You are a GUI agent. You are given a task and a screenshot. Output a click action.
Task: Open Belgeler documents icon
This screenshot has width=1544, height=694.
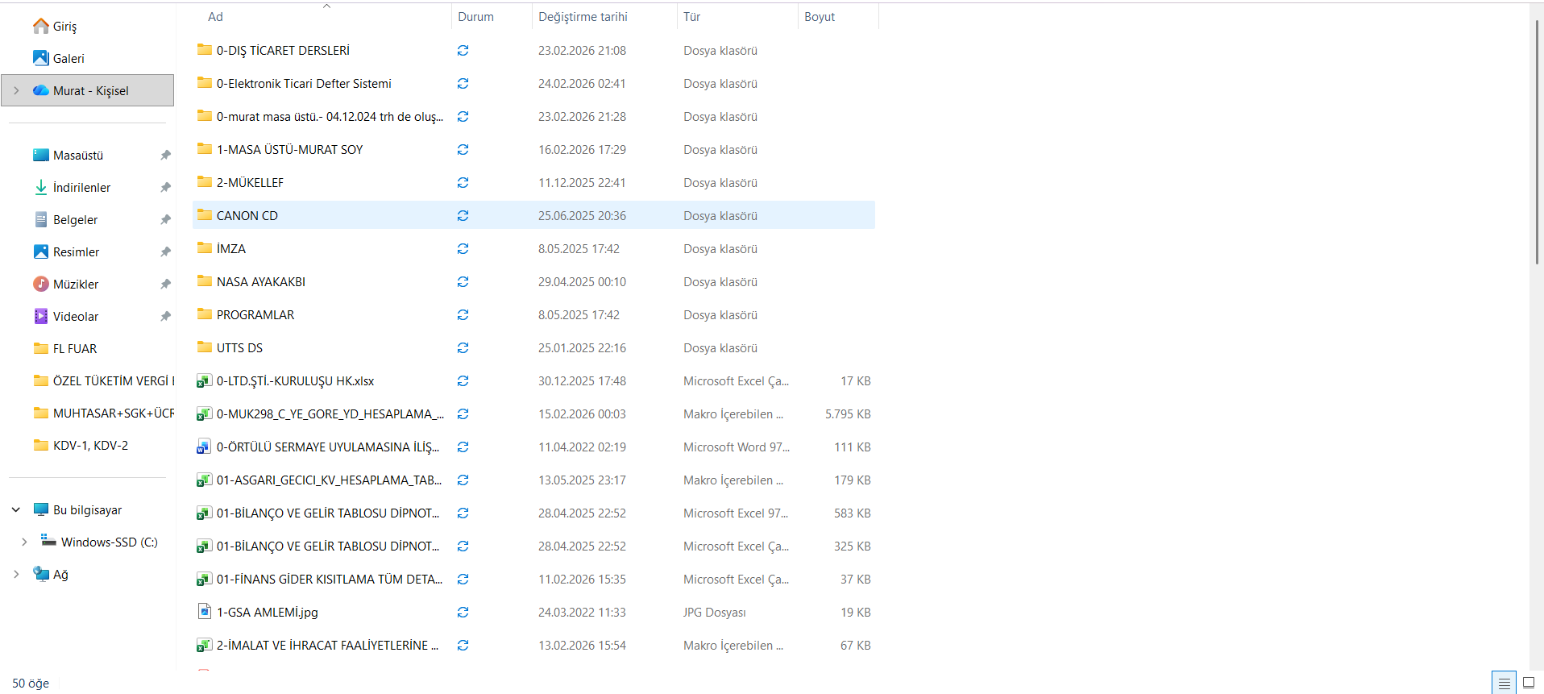point(41,219)
